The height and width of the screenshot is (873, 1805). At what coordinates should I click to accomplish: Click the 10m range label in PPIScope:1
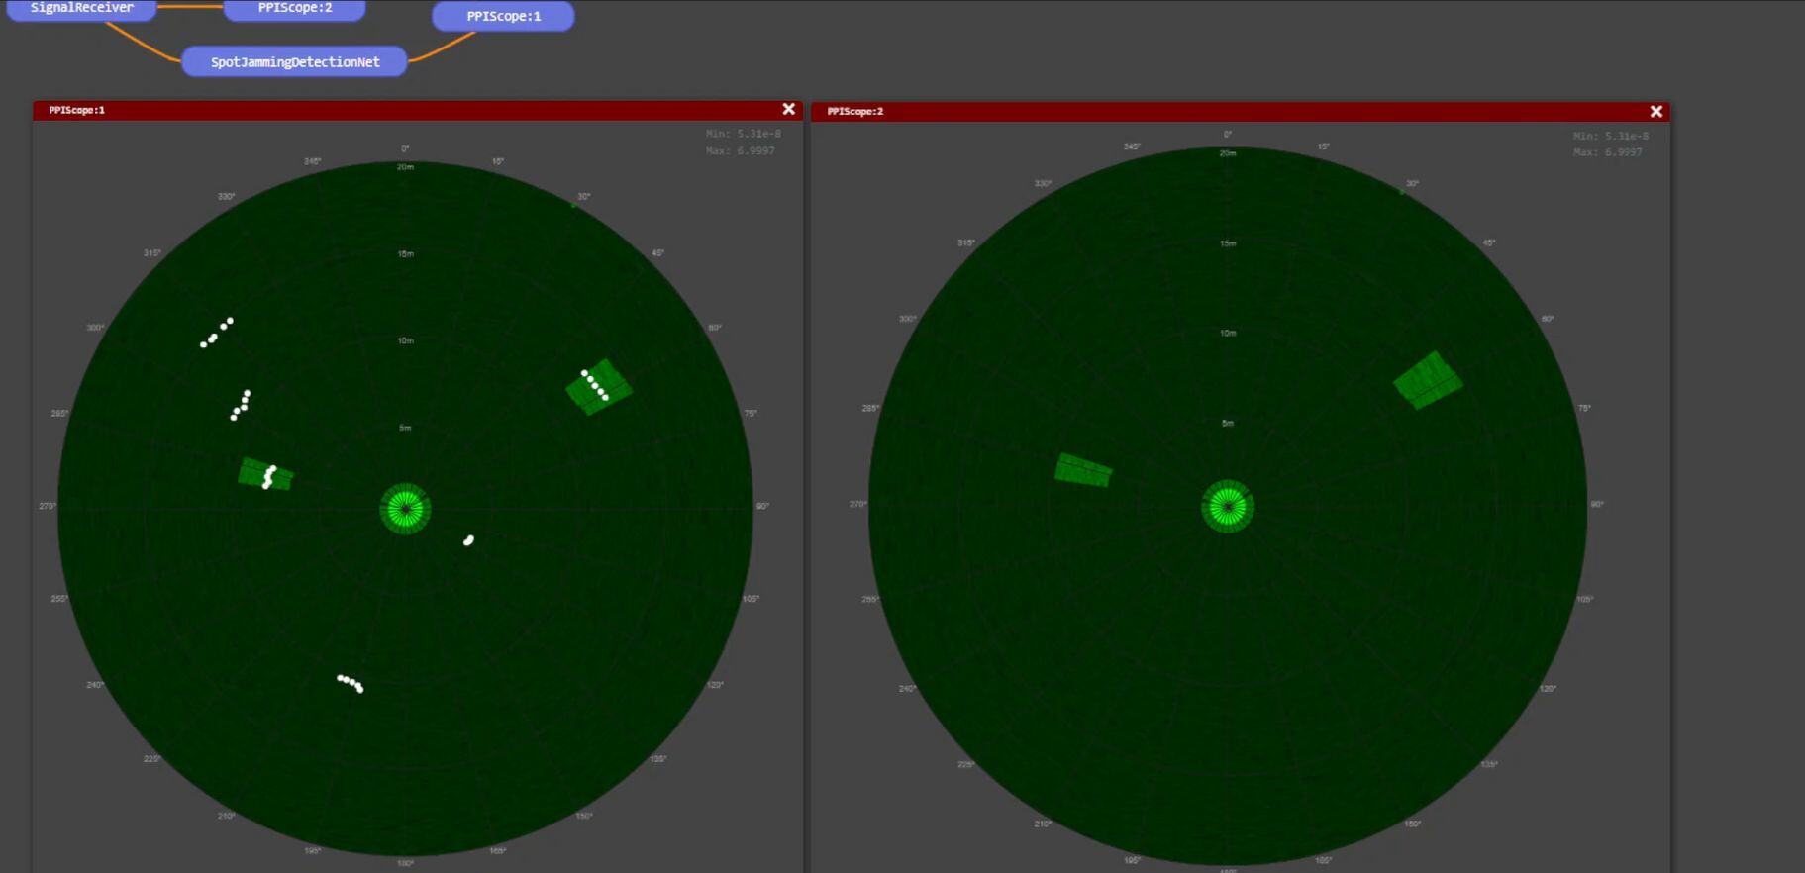point(405,340)
